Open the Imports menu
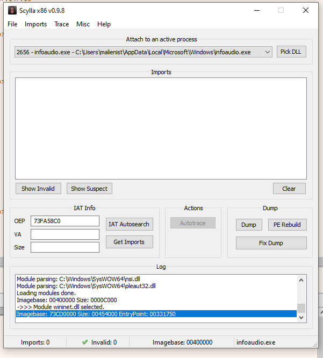323x358 pixels. pyautogui.click(x=35, y=24)
